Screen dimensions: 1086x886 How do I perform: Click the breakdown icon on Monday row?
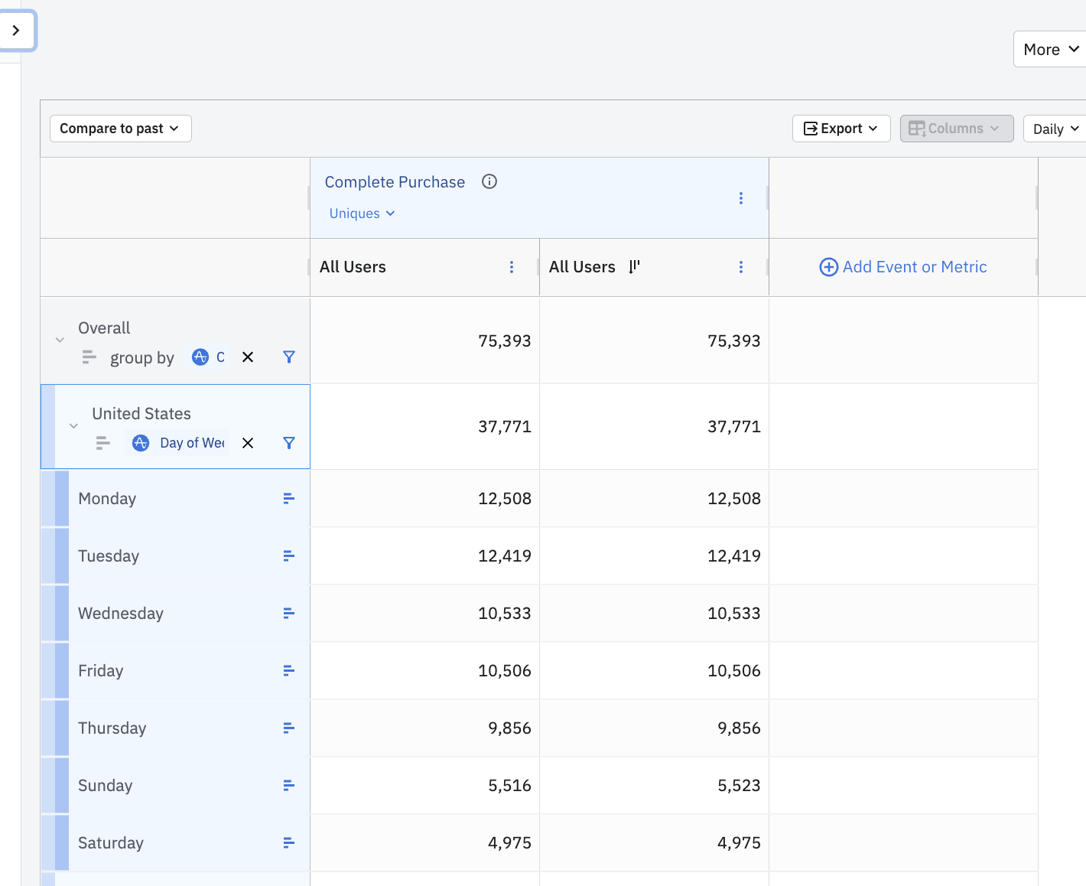pyautogui.click(x=288, y=499)
